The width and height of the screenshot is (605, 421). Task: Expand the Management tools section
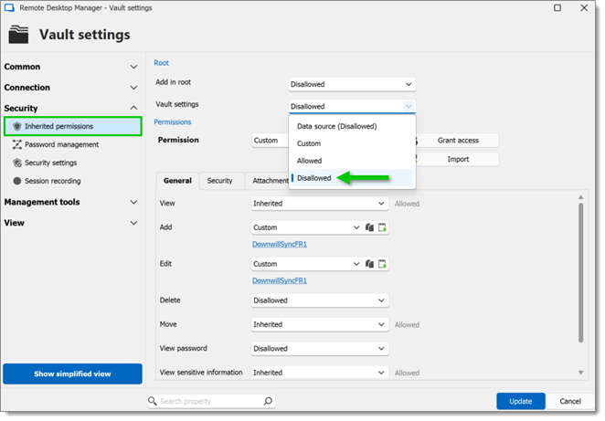[x=133, y=202]
